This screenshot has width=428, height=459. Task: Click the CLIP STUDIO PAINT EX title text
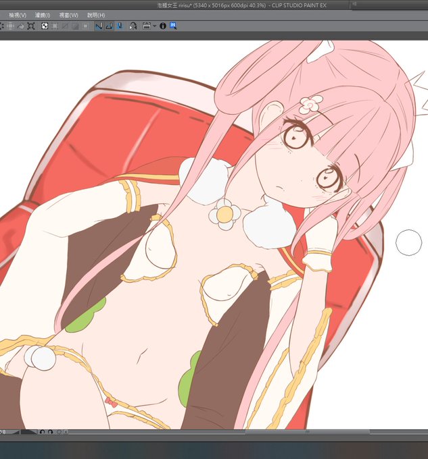tap(299, 5)
